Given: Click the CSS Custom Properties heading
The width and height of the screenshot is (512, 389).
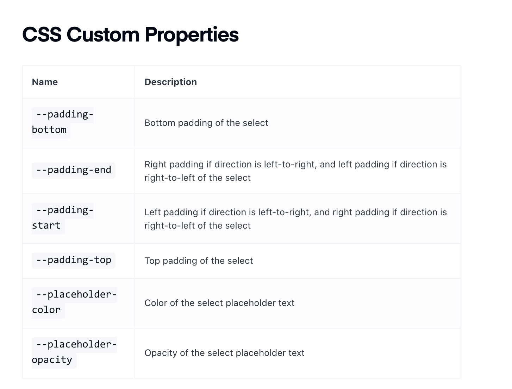Looking at the screenshot, I should (x=130, y=34).
